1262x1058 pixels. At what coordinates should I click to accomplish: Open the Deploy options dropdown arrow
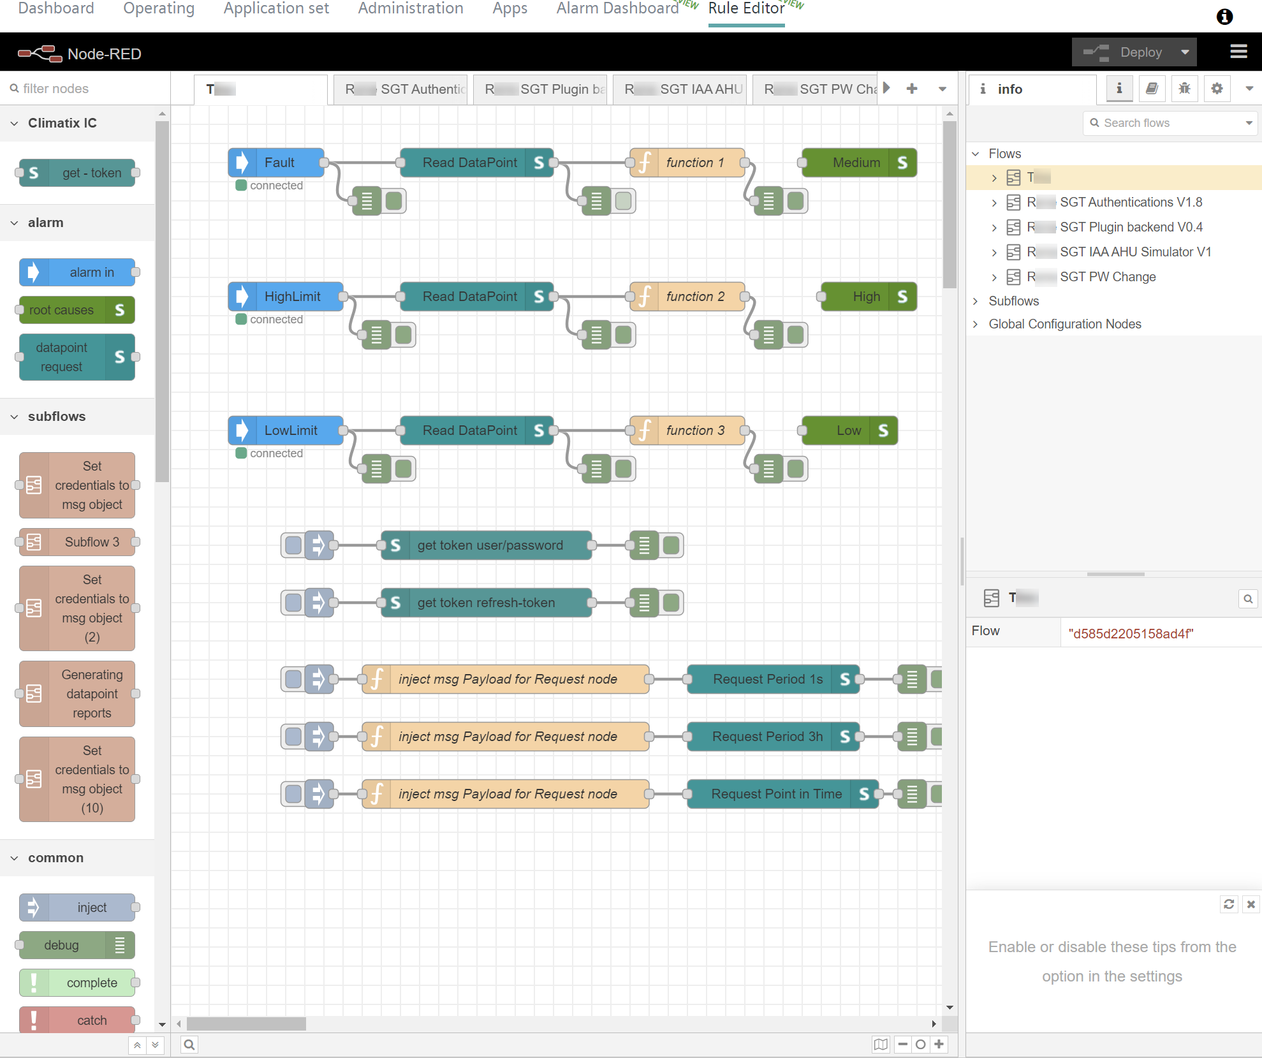[1185, 52]
